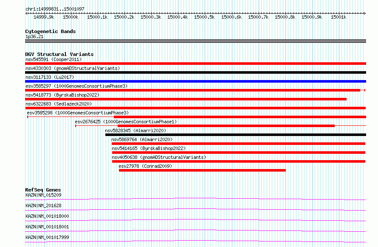Click thin right end marker of esv3585297
The width and height of the screenshot is (378, 247).
pos(363,90)
